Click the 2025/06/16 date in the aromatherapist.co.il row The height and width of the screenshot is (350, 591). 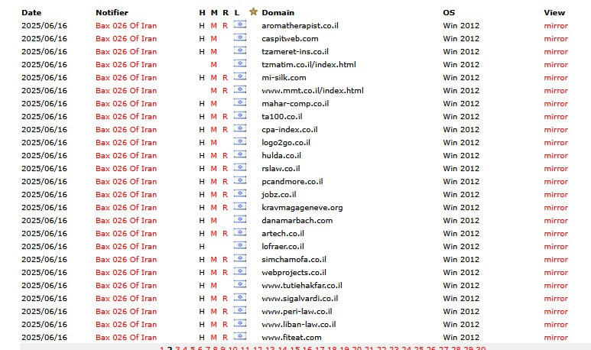click(44, 26)
